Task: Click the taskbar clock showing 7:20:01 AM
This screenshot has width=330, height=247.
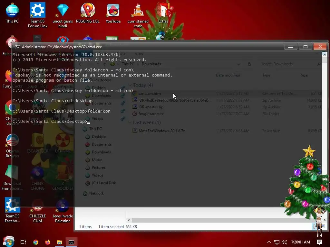Action: pyautogui.click(x=301, y=242)
